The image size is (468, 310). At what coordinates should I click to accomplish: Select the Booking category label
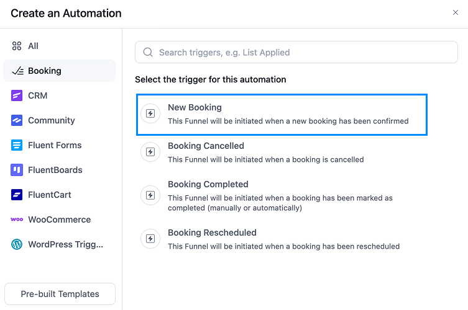pyautogui.click(x=45, y=71)
